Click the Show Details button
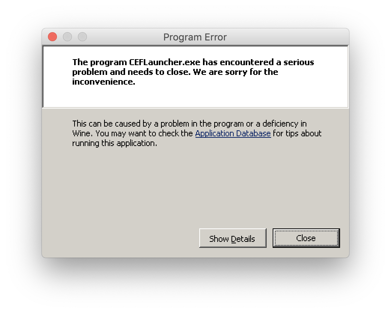 tap(233, 238)
